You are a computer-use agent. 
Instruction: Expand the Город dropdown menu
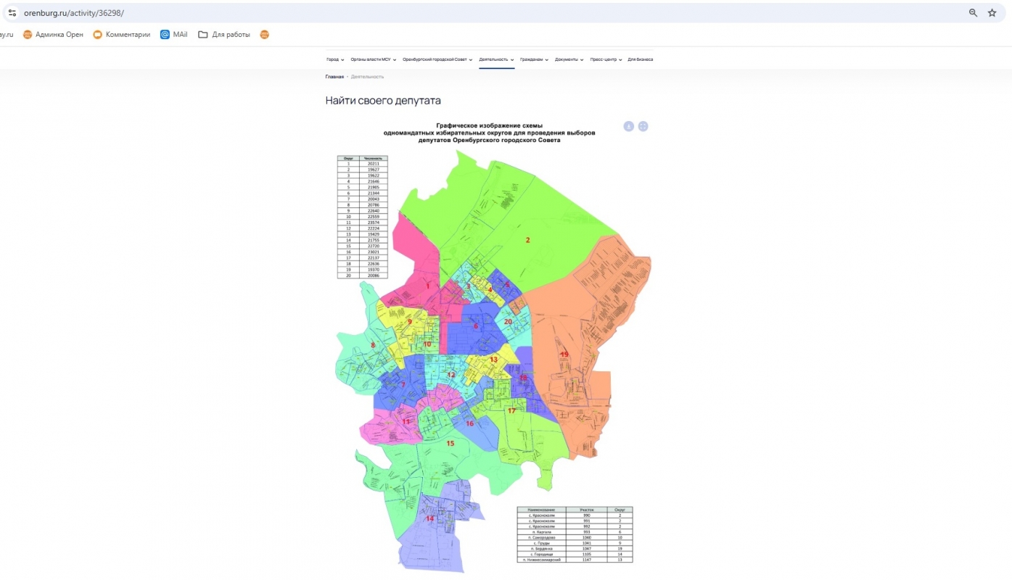(x=335, y=59)
